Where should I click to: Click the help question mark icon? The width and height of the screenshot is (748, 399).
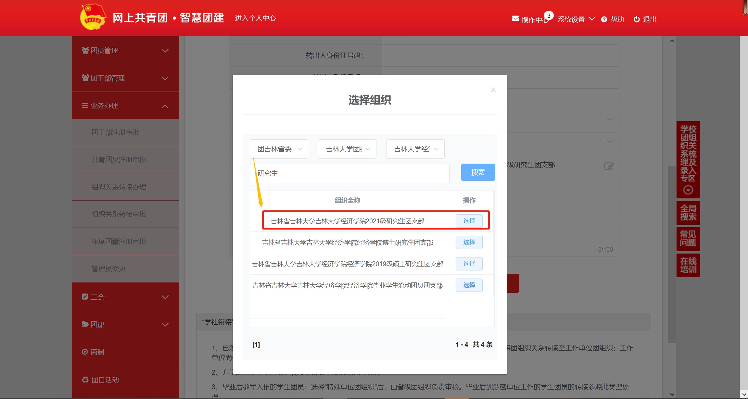(604, 19)
